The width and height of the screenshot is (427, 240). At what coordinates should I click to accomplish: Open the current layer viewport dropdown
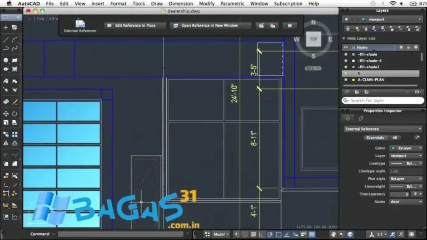point(382,19)
